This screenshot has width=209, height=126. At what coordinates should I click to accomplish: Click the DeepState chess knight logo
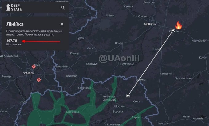(8, 7)
